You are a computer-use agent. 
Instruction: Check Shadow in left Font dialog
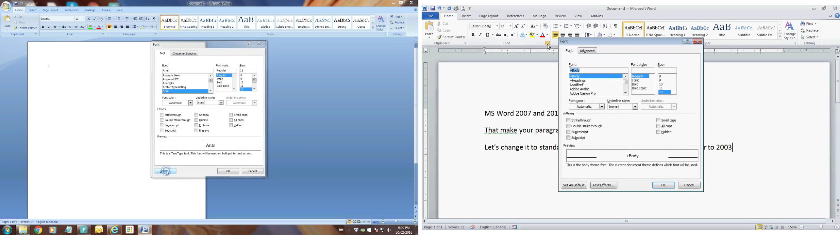pyautogui.click(x=196, y=115)
